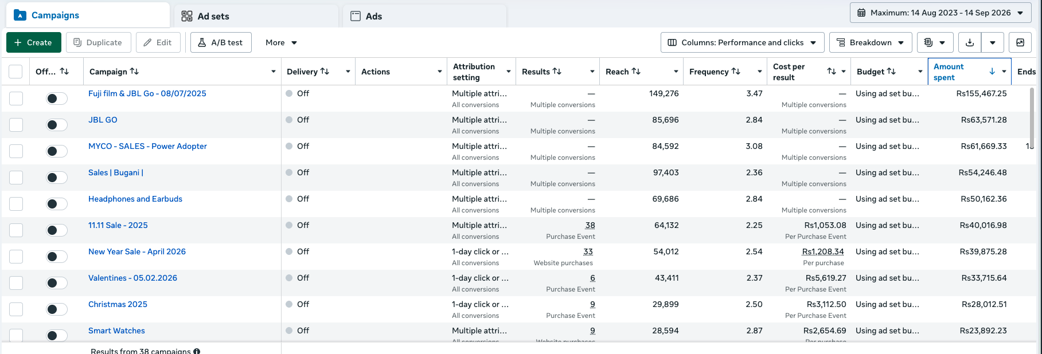The height and width of the screenshot is (354, 1042).
Task: Click the Ends column header
Action: pyautogui.click(x=1027, y=72)
